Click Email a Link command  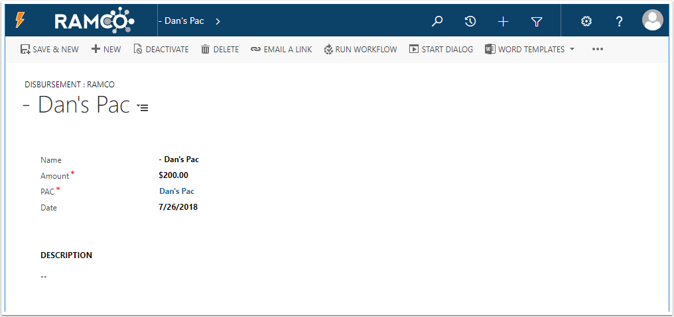(281, 50)
